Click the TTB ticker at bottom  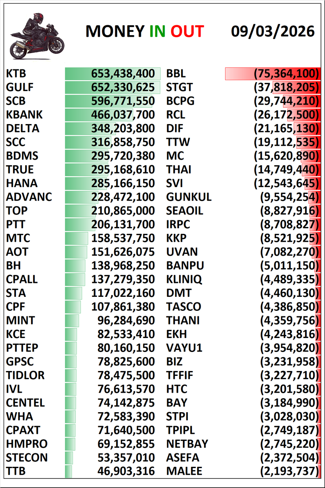coord(16,471)
